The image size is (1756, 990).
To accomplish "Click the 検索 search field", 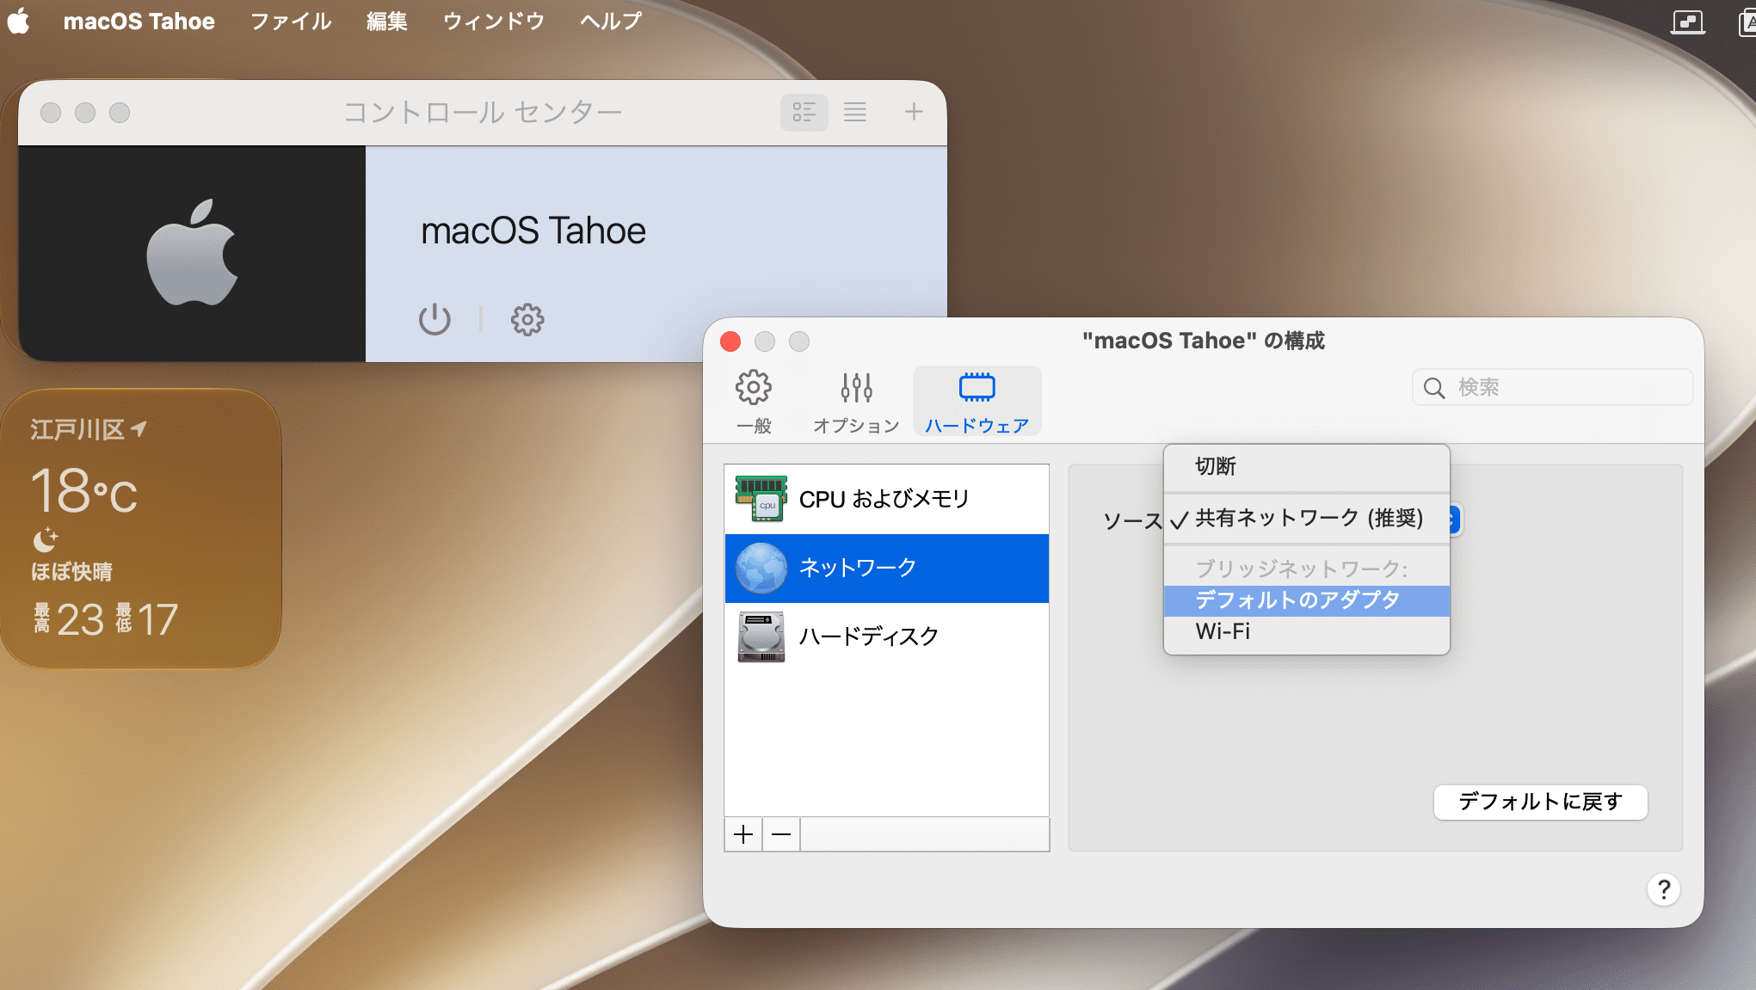I will (x=1552, y=387).
